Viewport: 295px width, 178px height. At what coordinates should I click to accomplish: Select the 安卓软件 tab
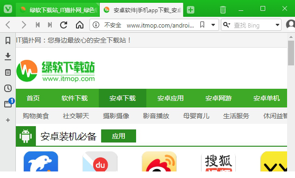[x=142, y=10]
